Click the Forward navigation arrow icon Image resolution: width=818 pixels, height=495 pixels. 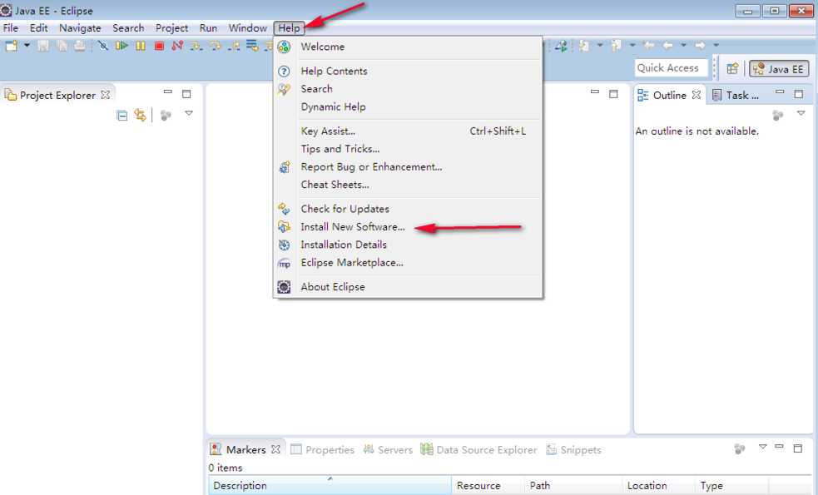[700, 46]
